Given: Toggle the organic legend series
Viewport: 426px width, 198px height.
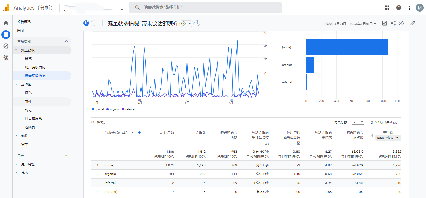Looking at the screenshot, I should tap(113, 109).
